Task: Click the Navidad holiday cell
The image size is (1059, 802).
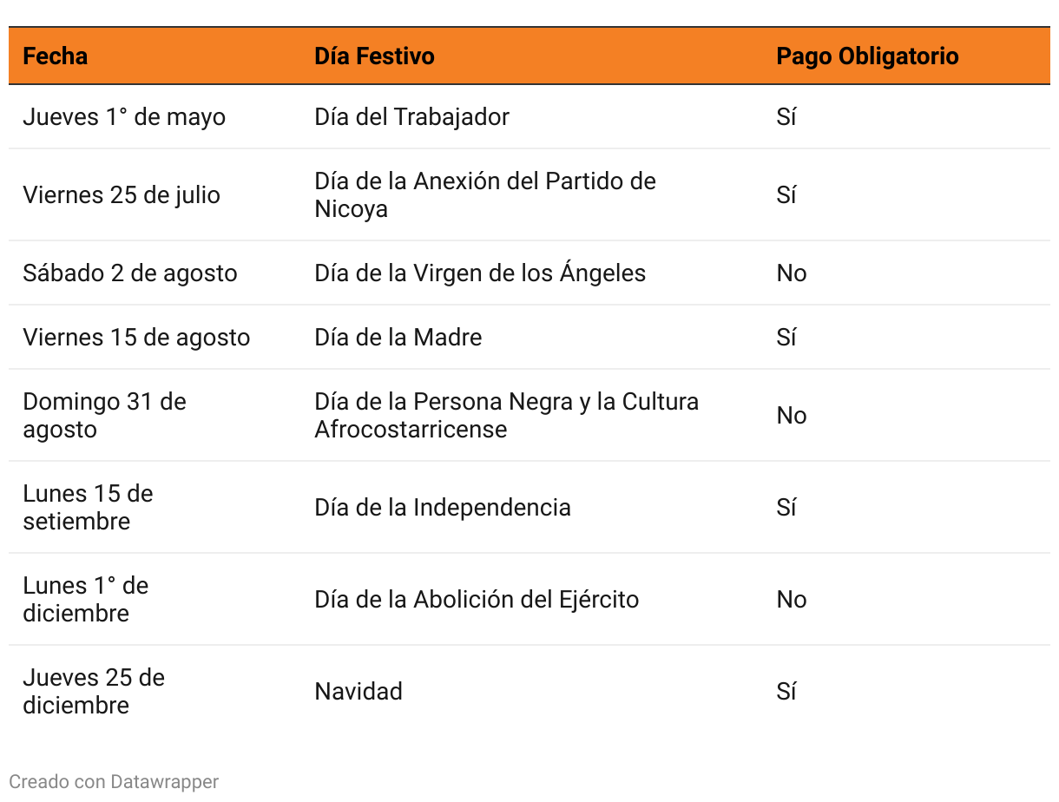Action: 358,692
